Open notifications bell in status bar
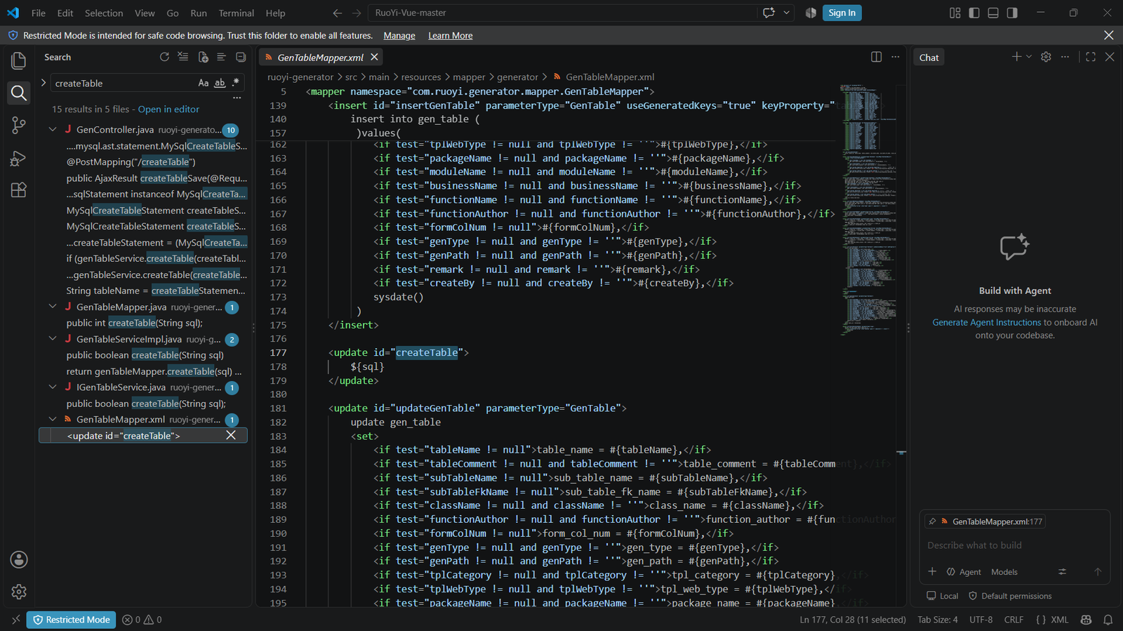 pyautogui.click(x=1108, y=620)
